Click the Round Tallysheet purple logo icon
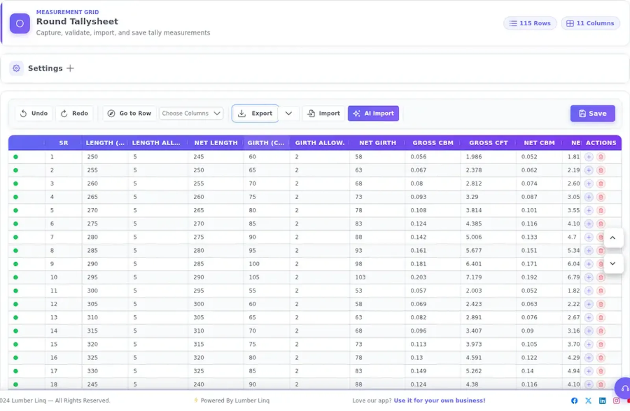The height and width of the screenshot is (411, 630). (x=20, y=23)
